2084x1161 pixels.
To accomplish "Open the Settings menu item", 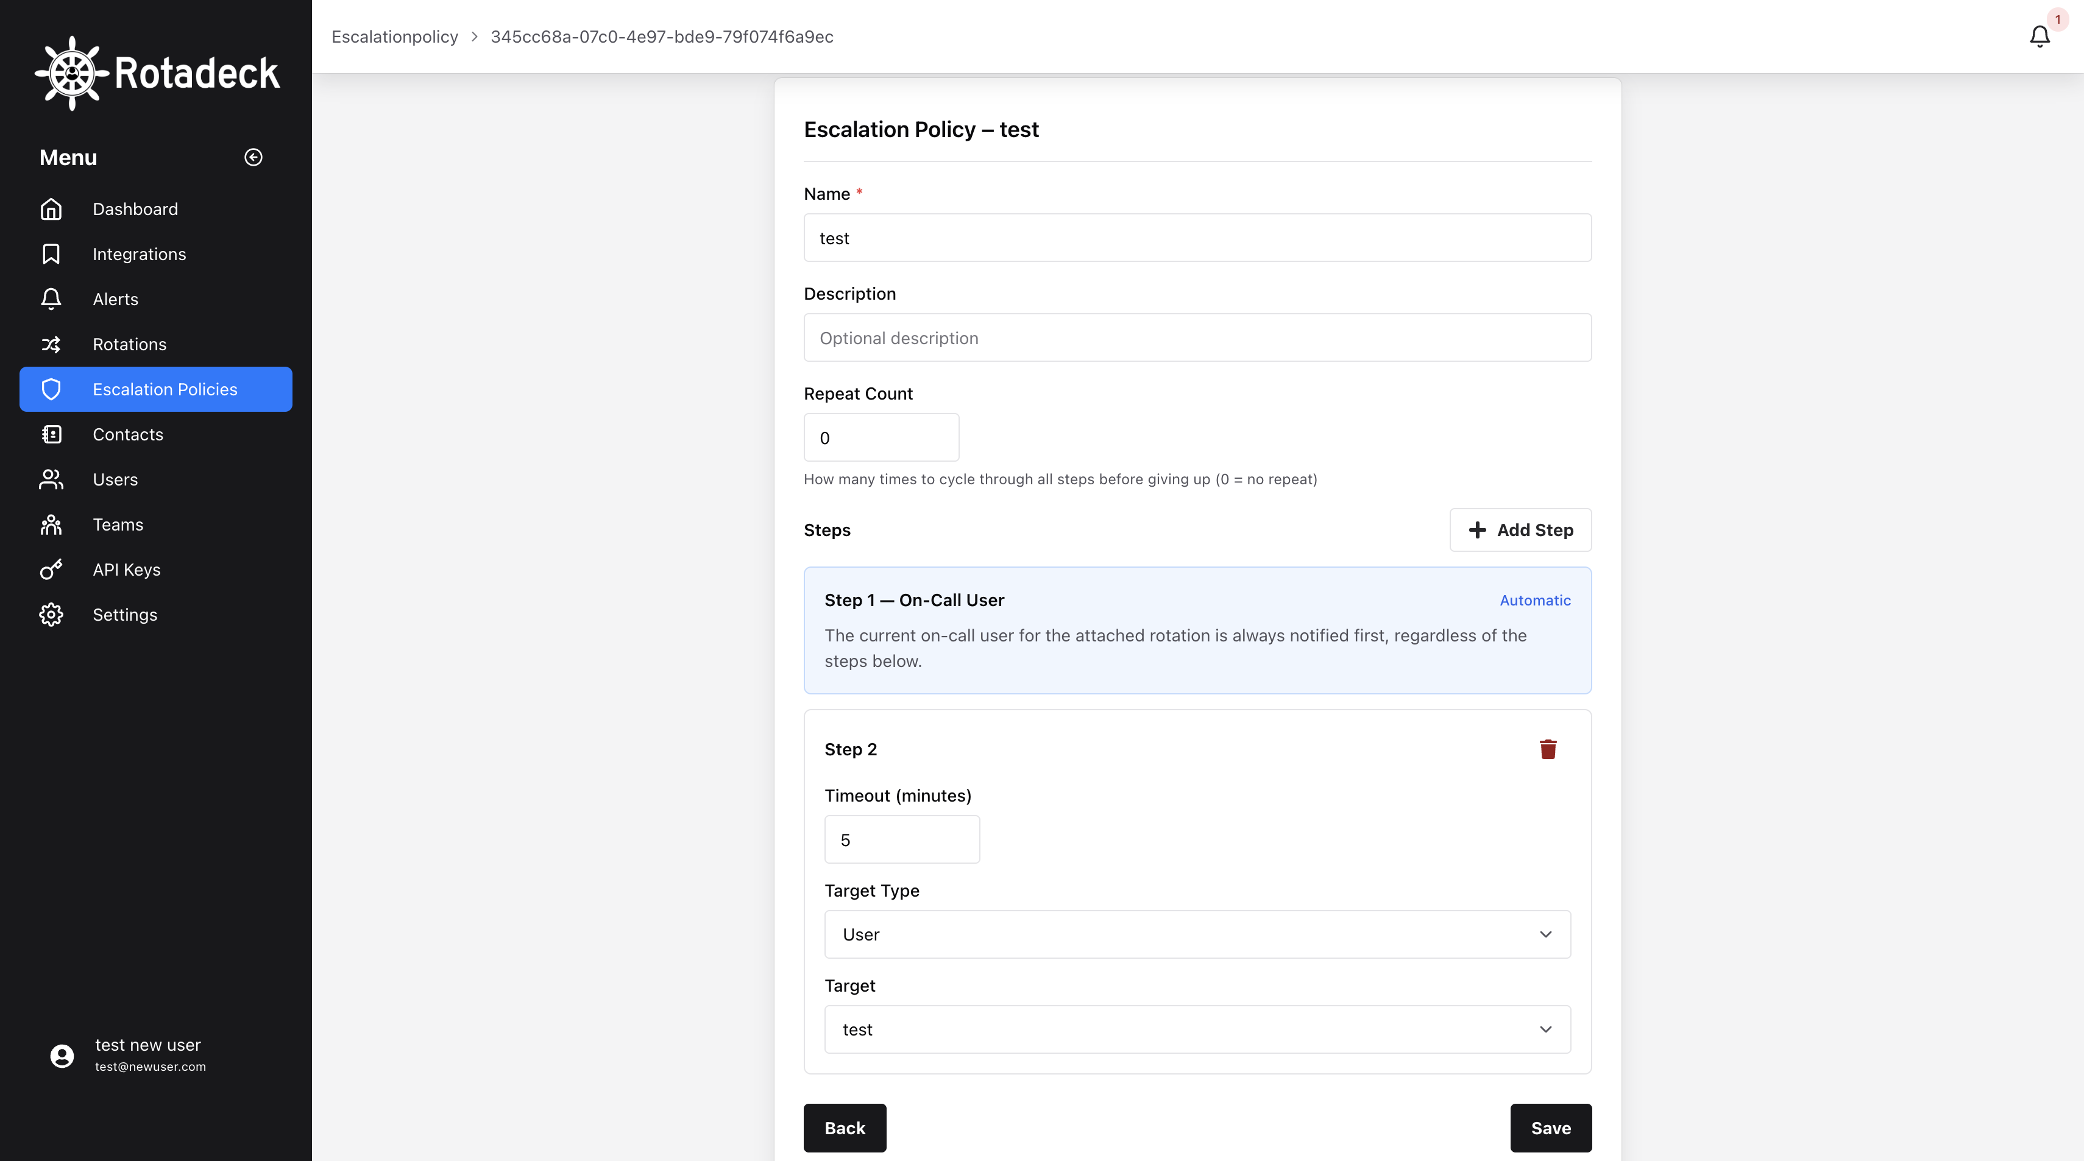I will pos(155,615).
